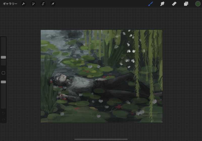Click the brush opacity slider handle
Image resolution: width=202 pixels, height=141 pixels.
(3, 82)
